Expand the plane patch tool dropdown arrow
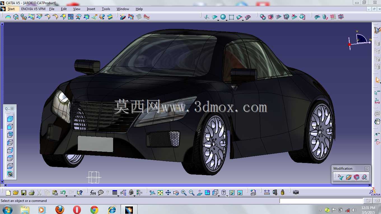 tap(218, 20)
